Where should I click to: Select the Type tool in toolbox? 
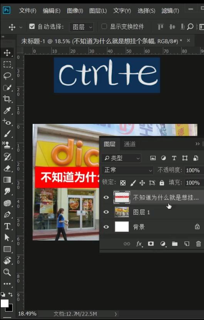(x=7, y=226)
